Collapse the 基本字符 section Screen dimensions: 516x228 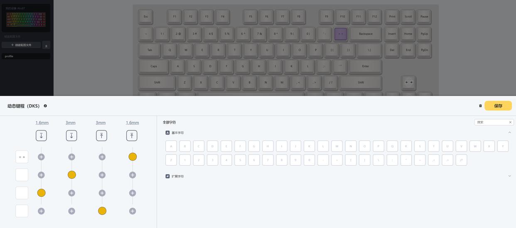click(x=510, y=132)
